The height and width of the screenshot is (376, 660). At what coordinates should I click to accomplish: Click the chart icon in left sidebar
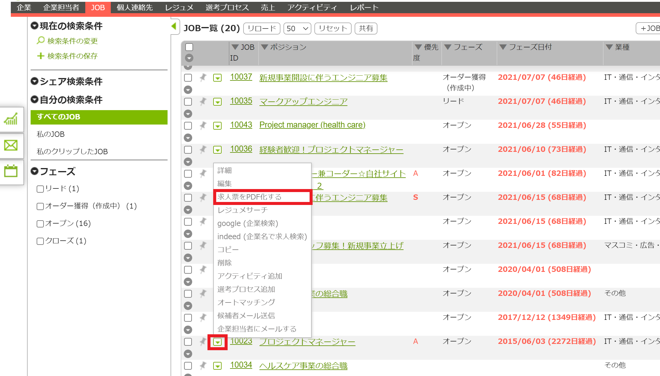point(11,119)
